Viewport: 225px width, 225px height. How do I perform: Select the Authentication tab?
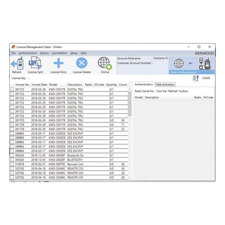tap(144, 84)
